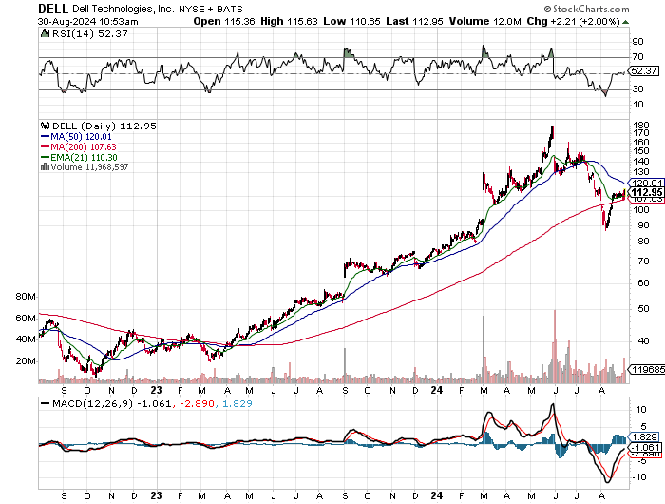This screenshot has height=504, width=665.
Task: Click the RSI 52.37 value label on axis
Action: [x=643, y=71]
